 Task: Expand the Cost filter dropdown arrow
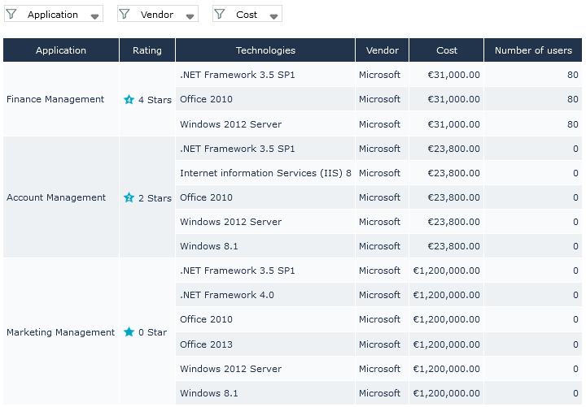[x=274, y=15]
